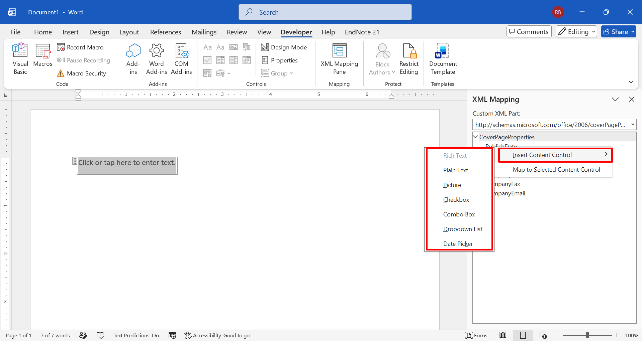Check Accessibility: Good to go status
642x341 pixels.
click(x=217, y=335)
